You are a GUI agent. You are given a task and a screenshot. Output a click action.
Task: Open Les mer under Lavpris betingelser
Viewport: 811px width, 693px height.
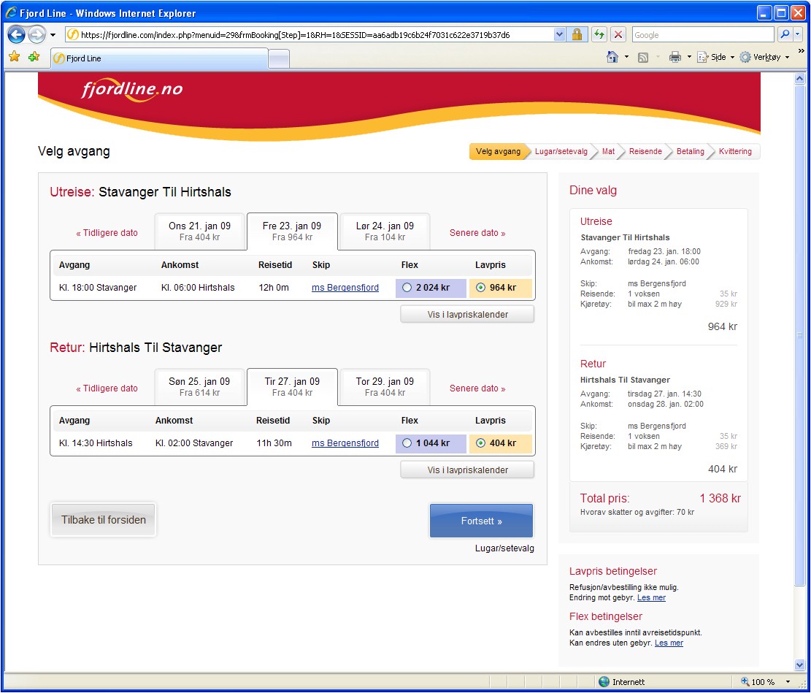[651, 597]
